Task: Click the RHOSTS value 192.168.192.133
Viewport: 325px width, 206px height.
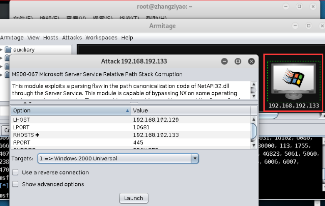Action: click(x=156, y=135)
